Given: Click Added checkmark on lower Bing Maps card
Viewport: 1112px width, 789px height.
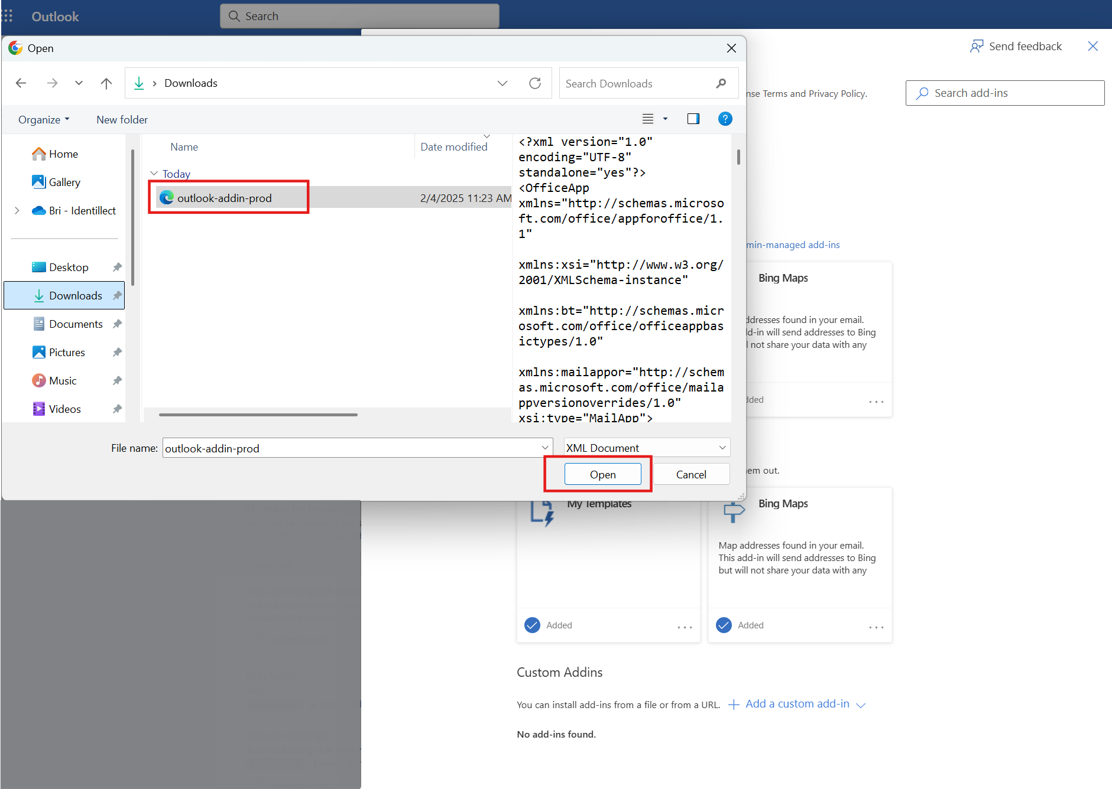Looking at the screenshot, I should pyautogui.click(x=724, y=625).
